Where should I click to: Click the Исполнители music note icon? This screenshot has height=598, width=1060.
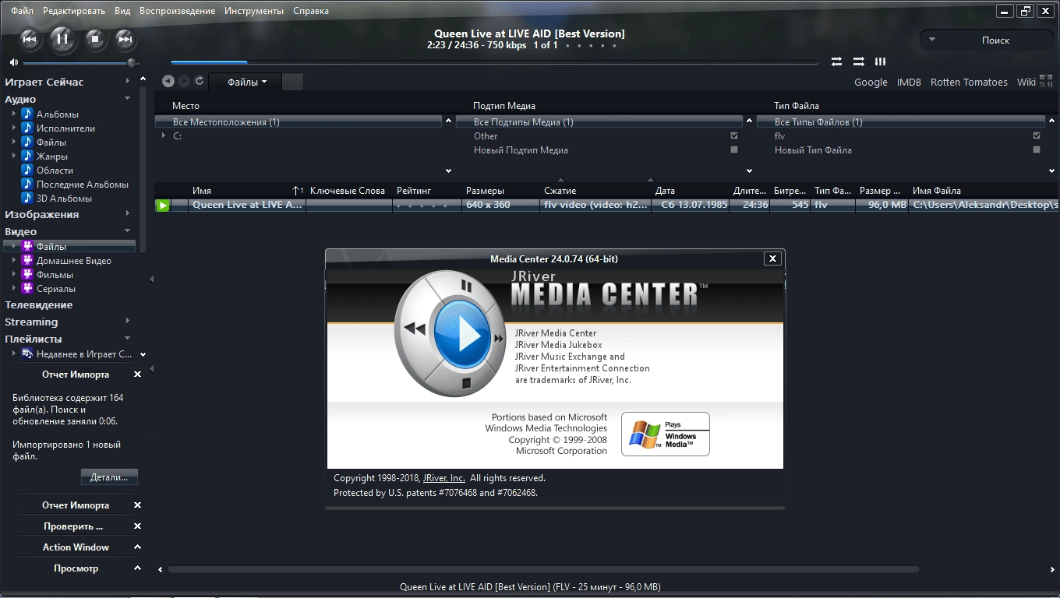coord(27,128)
